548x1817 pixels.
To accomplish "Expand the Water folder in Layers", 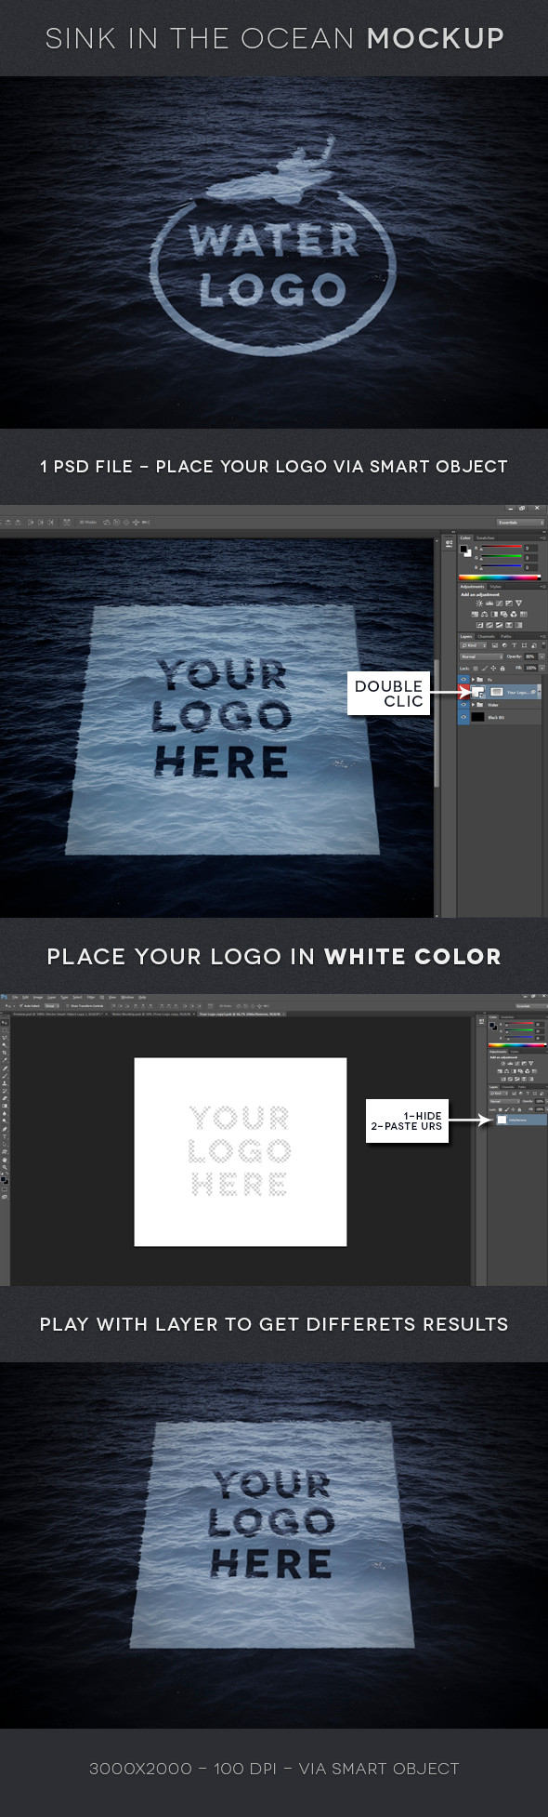I will point(473,705).
